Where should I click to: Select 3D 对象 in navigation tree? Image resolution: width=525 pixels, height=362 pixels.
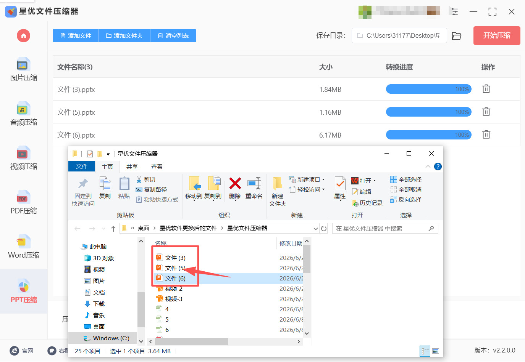point(99,258)
